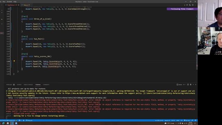The width and height of the screenshot is (222, 125).
Task: Open the Terminal menu
Action: 9,2
